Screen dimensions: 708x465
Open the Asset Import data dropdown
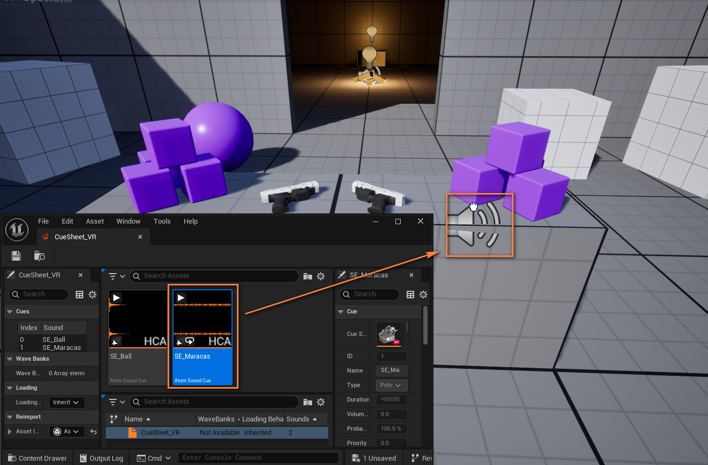click(x=67, y=431)
